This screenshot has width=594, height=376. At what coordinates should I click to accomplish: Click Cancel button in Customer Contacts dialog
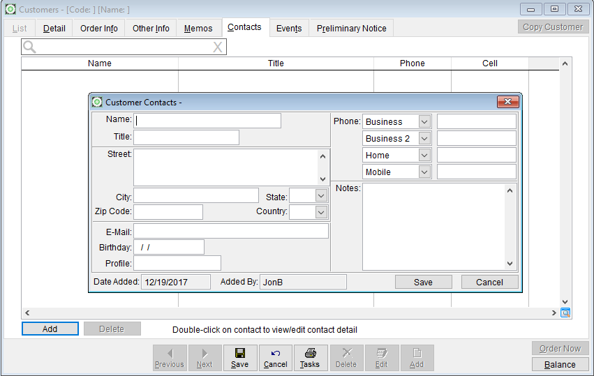(489, 282)
